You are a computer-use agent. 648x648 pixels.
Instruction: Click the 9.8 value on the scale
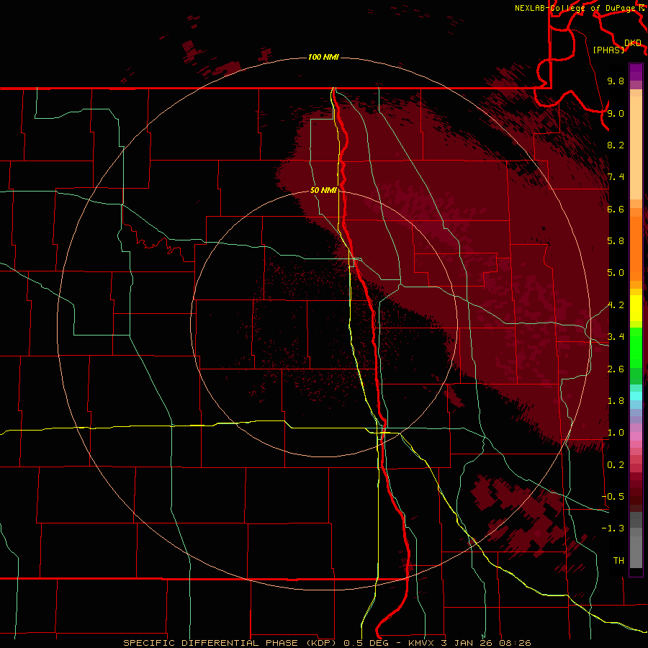click(x=616, y=81)
